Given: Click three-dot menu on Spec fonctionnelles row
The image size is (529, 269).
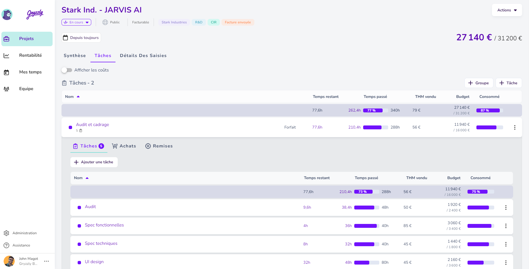Looking at the screenshot, I should coord(506,226).
